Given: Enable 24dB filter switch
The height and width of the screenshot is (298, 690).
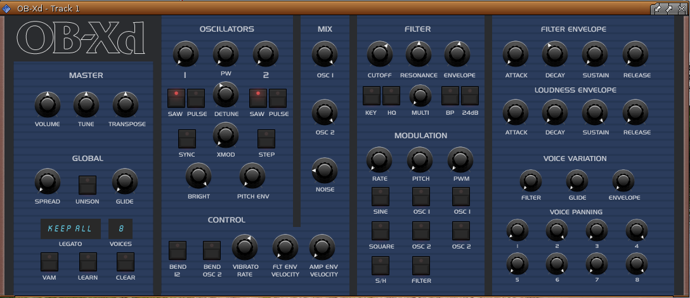Looking at the screenshot, I should point(470,96).
